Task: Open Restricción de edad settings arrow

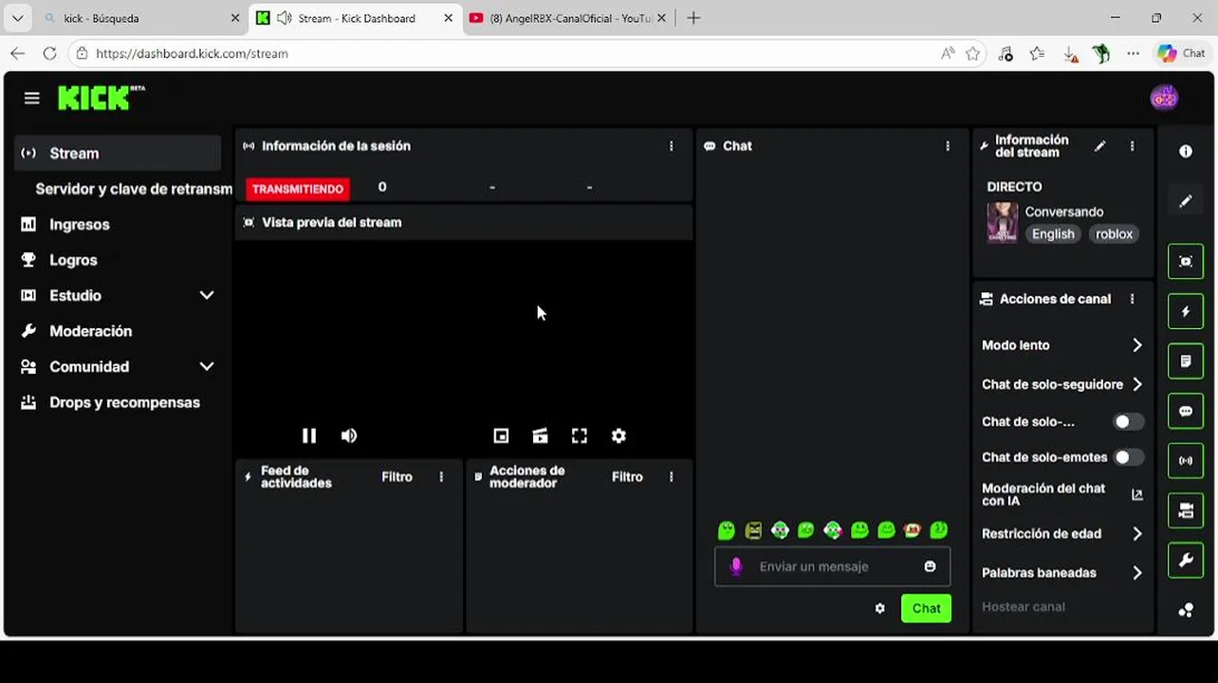Action: (x=1136, y=534)
